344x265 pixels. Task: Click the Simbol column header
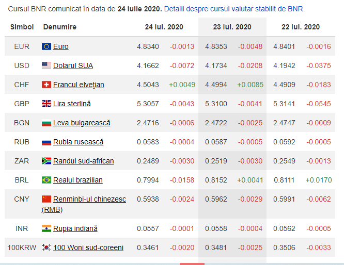tap(22, 27)
